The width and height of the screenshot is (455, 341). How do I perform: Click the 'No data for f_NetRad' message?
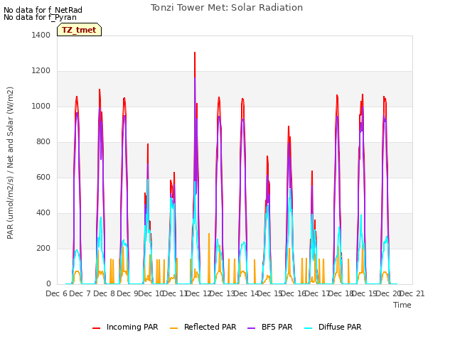[43, 10]
